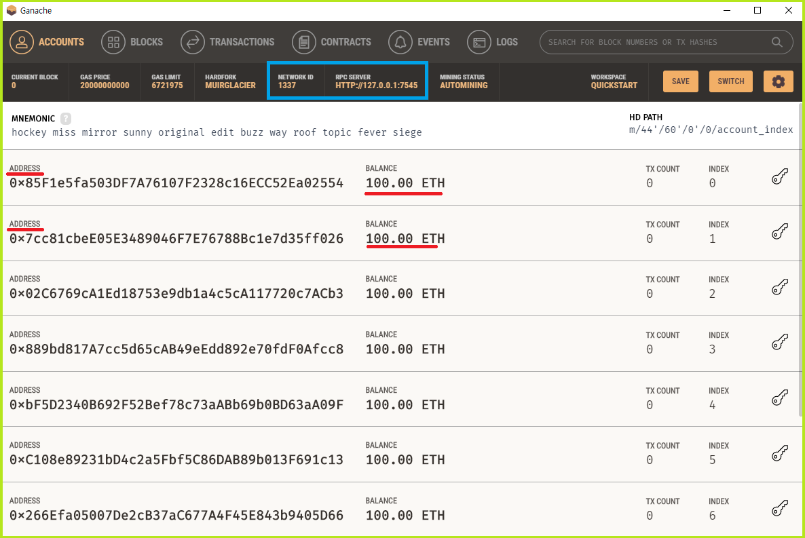
Task: Open settings with the gear icon
Action: (779, 81)
